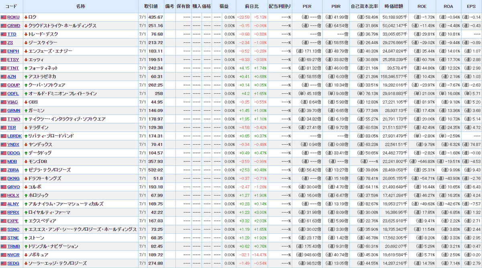Click the red down arrow beside モンゴDB
The image size is (482, 268).
(x=26, y=161)
